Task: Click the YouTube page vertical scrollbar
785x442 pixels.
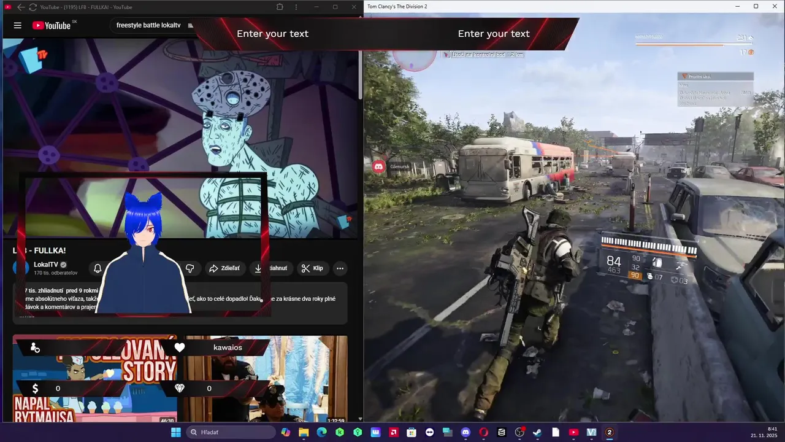Action: [360, 74]
